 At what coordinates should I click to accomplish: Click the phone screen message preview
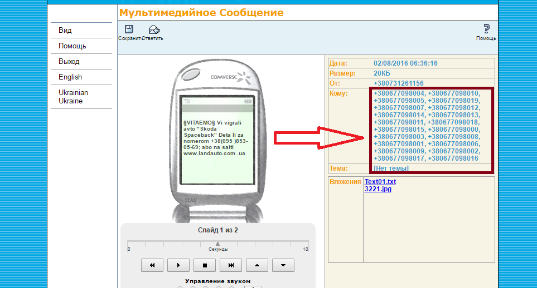[x=218, y=136]
